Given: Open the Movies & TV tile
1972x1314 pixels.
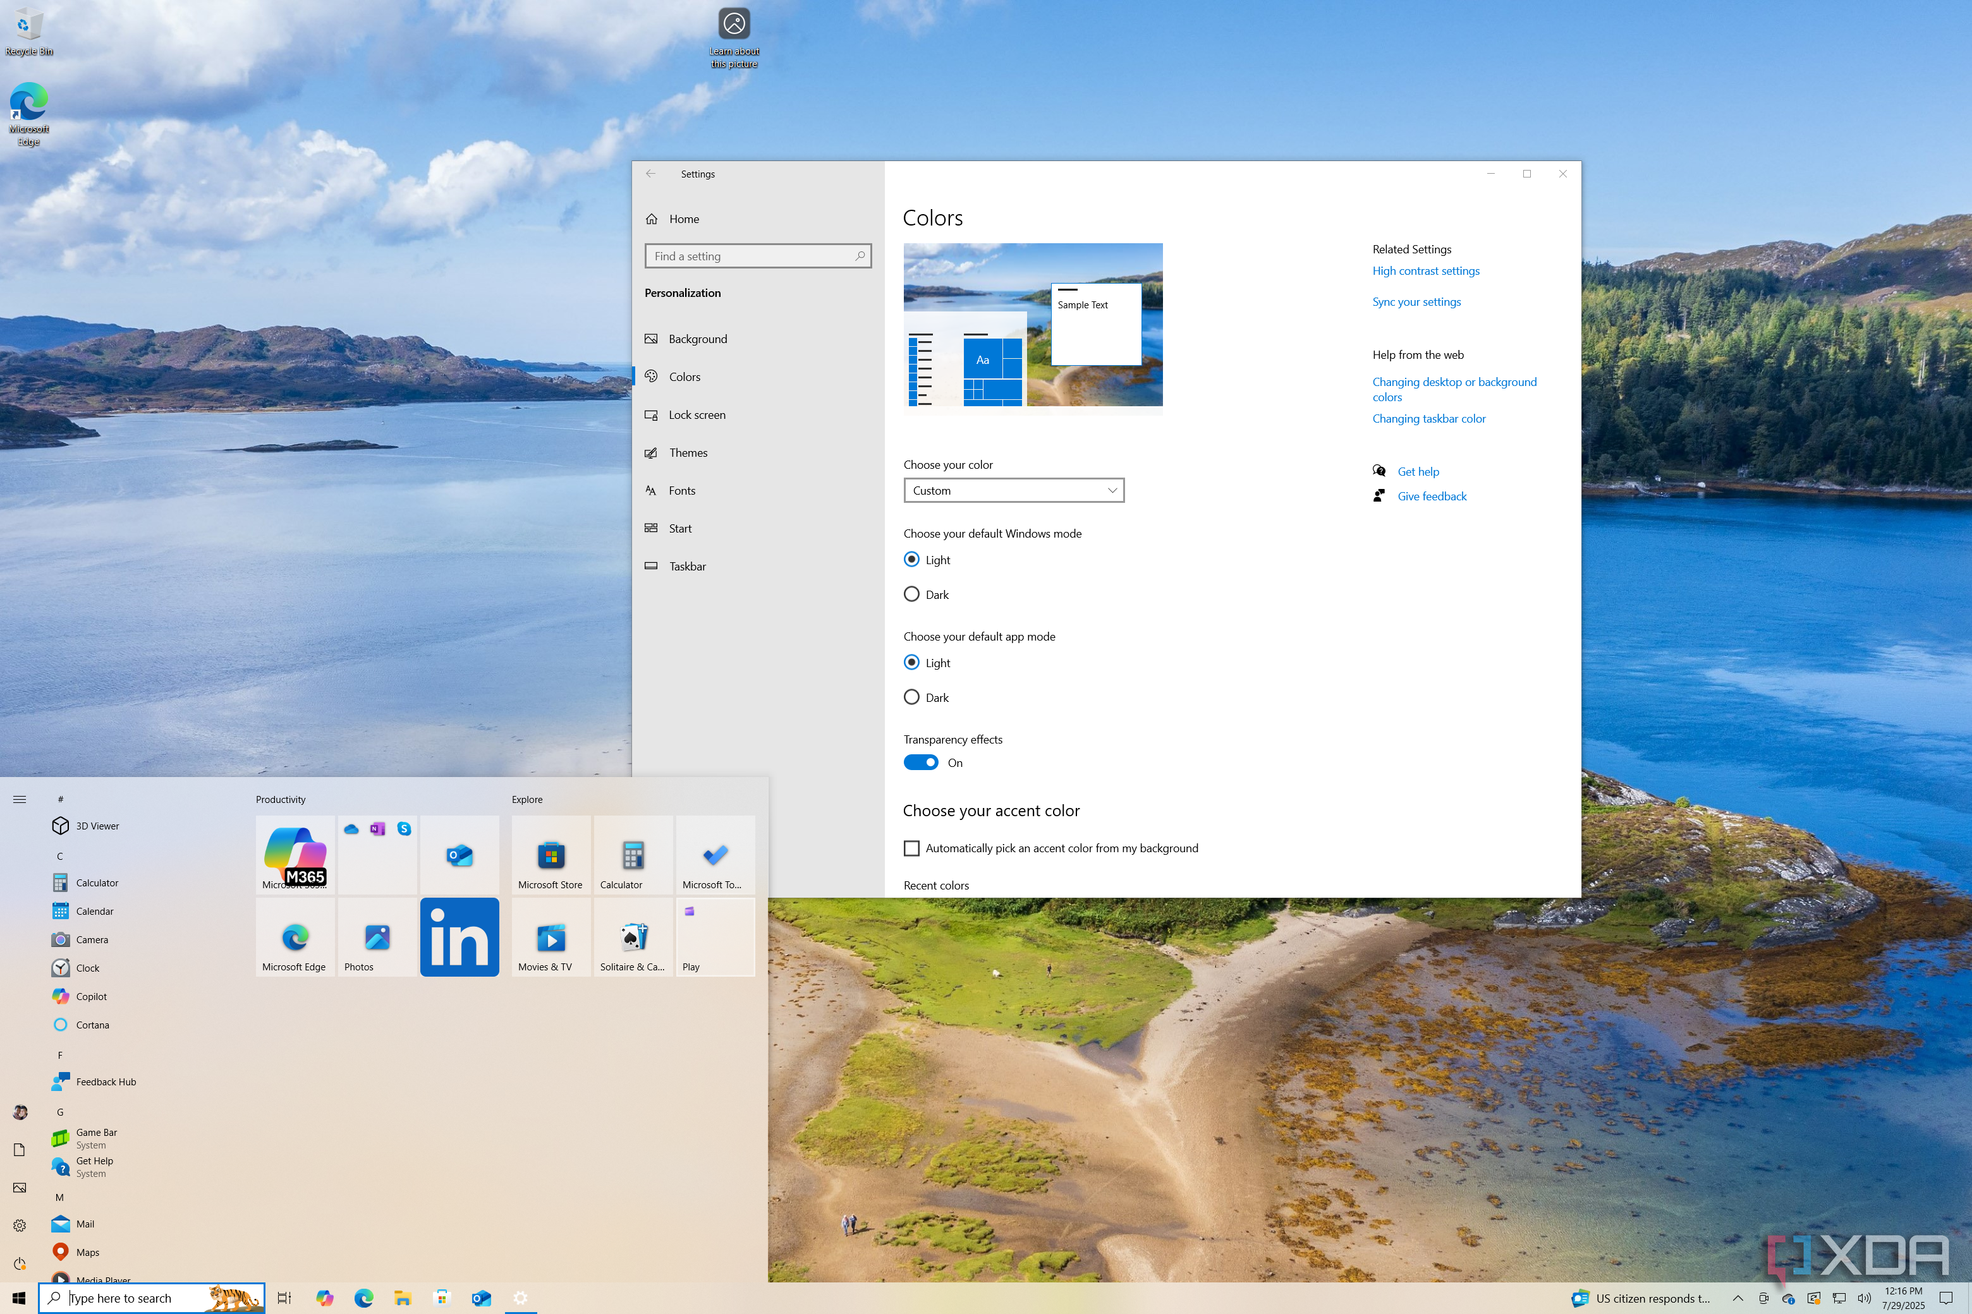Looking at the screenshot, I should tap(551, 937).
